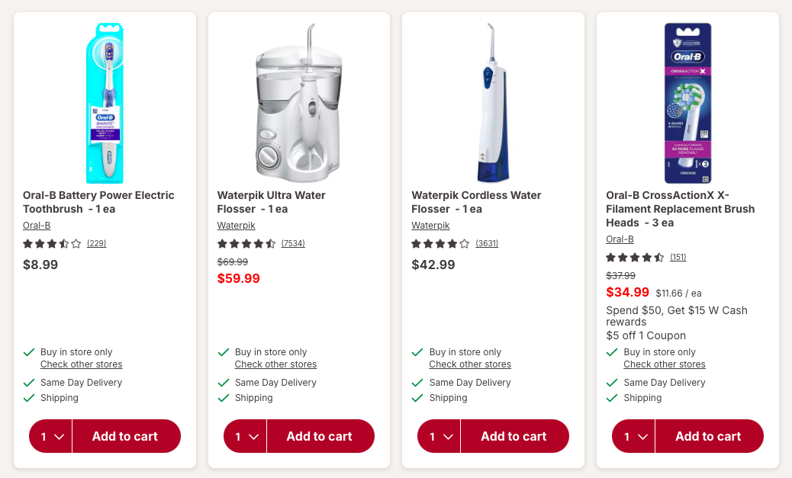Open the Oral-B CrossActionX brush heads image
Image resolution: width=792 pixels, height=478 pixels.
coord(687,103)
